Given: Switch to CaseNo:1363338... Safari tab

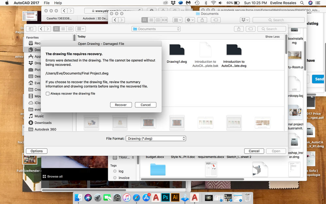Looking at the screenshot, I should 59,18.
